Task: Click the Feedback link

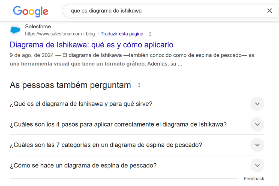Action: [254, 179]
